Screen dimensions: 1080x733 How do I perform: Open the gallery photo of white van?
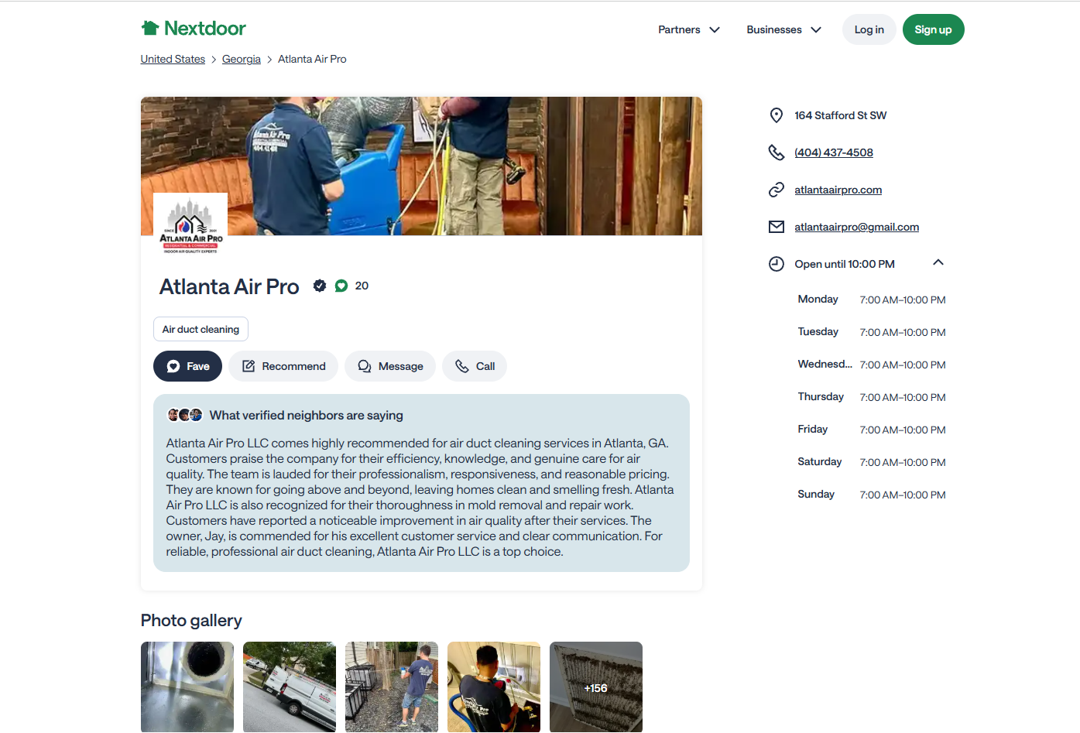pos(290,687)
